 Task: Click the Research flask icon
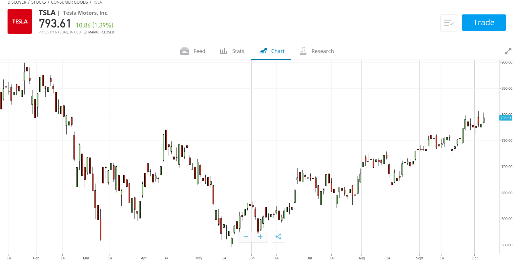303,51
